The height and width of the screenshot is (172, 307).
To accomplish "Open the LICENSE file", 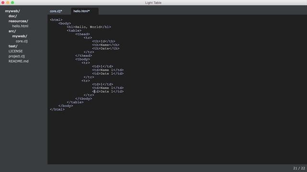I will point(15,51).
